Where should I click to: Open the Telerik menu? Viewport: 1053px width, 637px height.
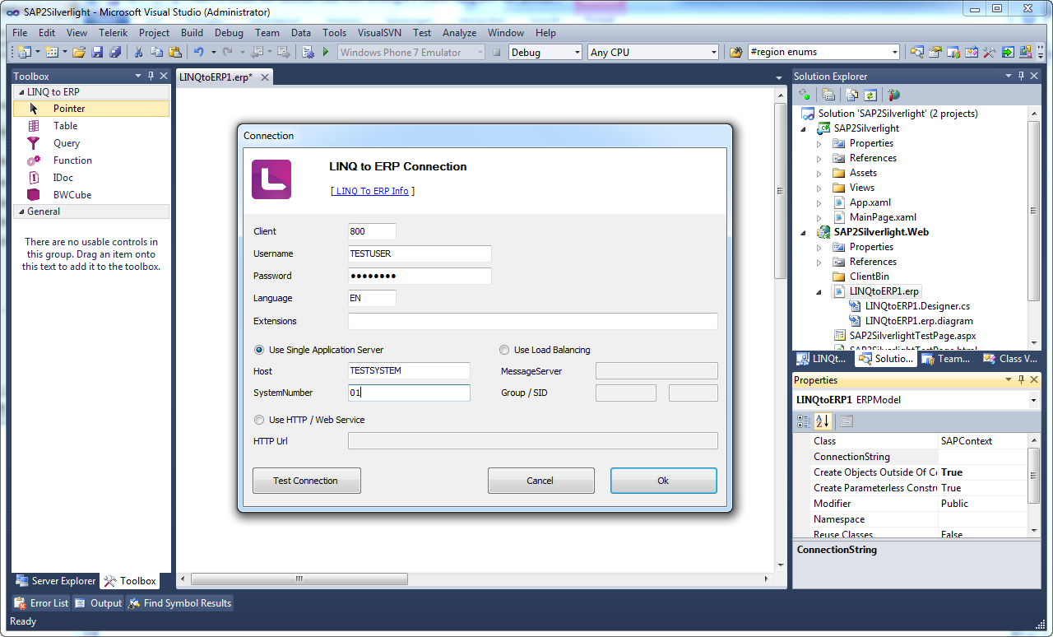coord(113,33)
